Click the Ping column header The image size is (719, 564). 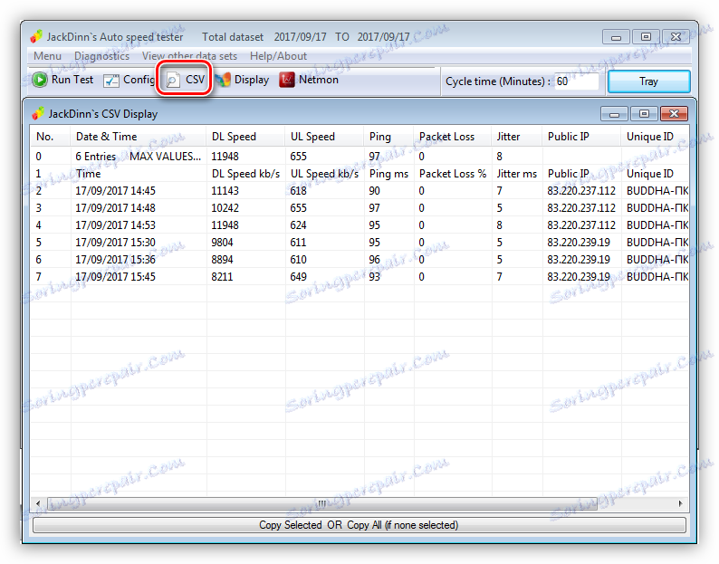pyautogui.click(x=388, y=137)
